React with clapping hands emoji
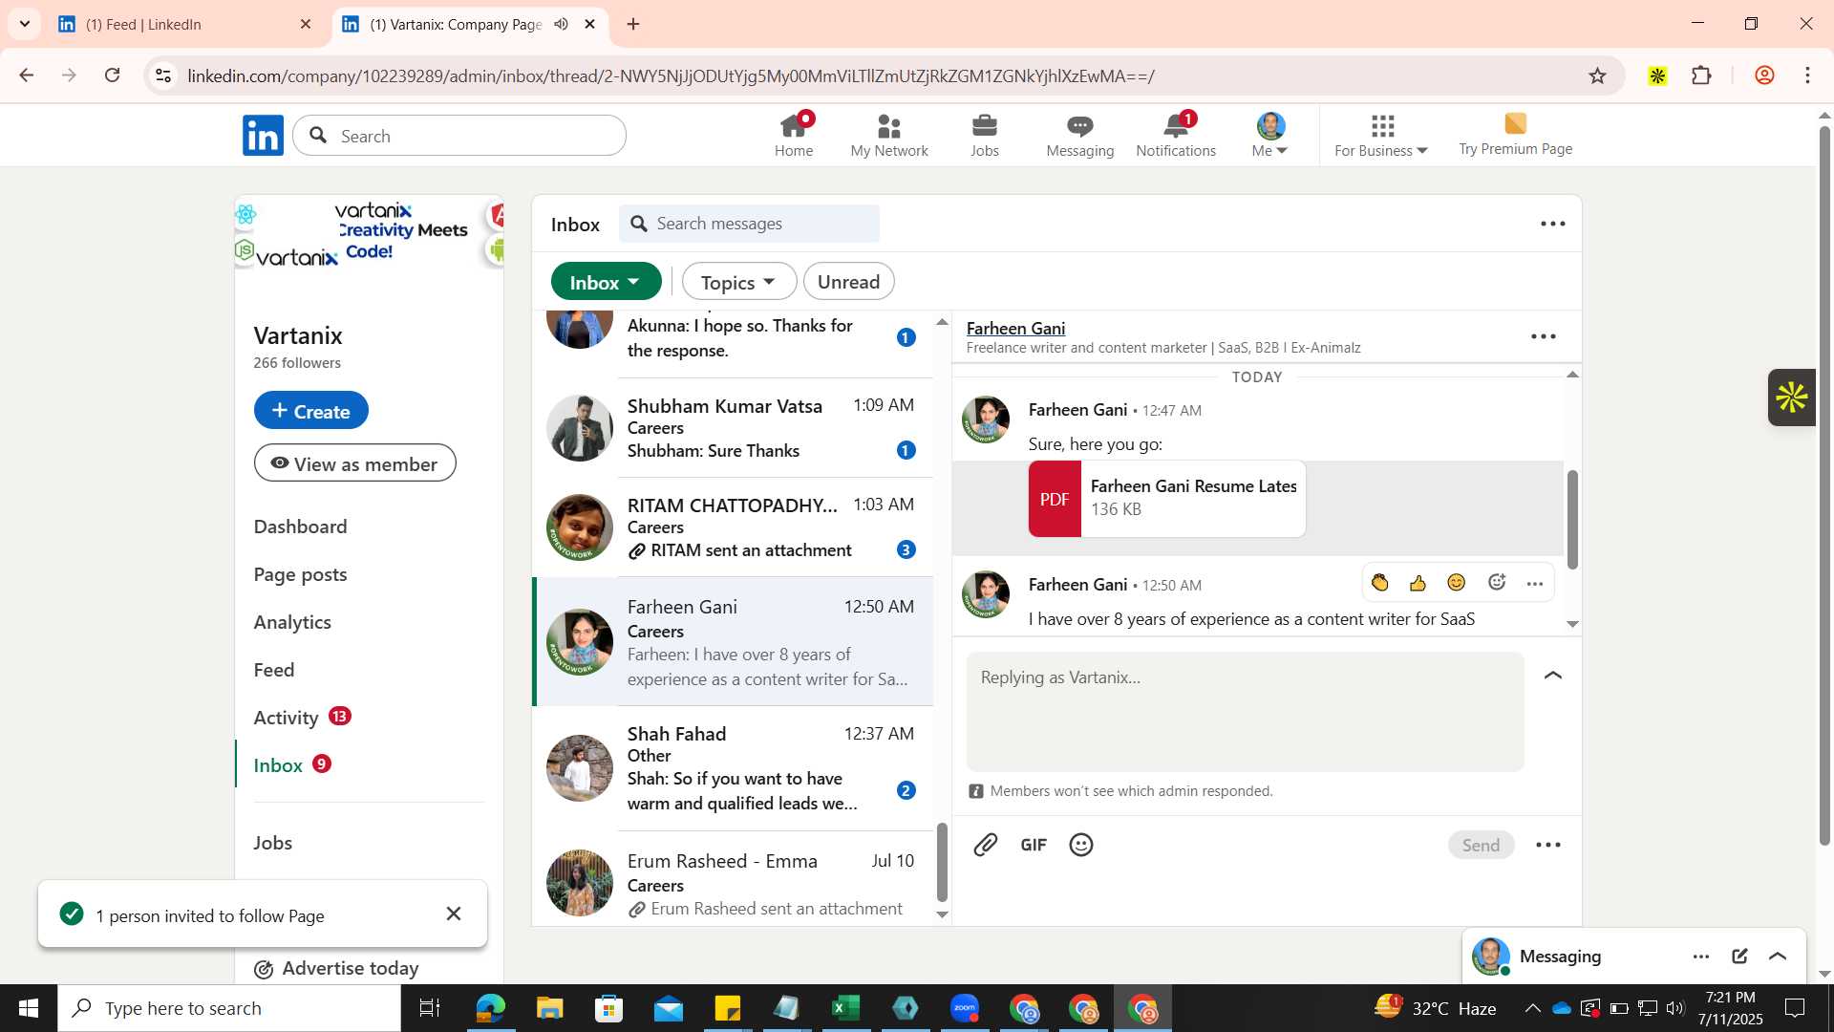 [1379, 583]
